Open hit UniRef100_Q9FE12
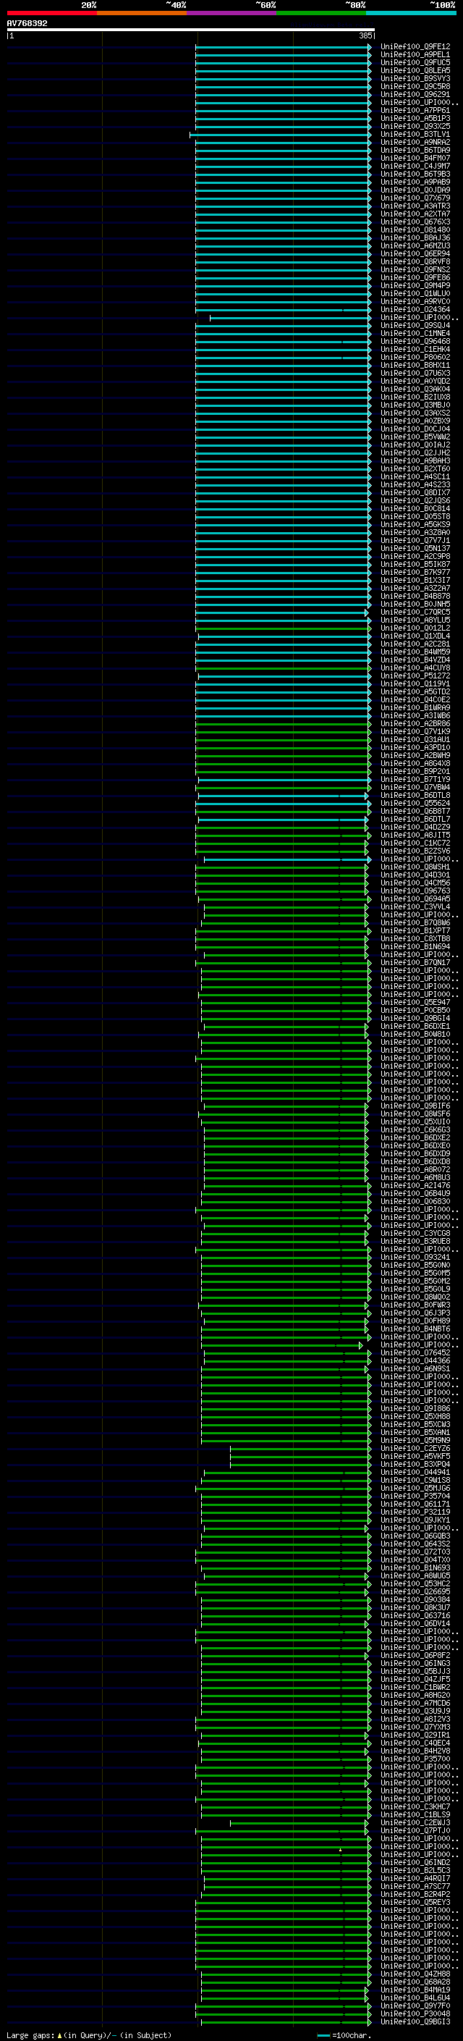 pos(415,47)
